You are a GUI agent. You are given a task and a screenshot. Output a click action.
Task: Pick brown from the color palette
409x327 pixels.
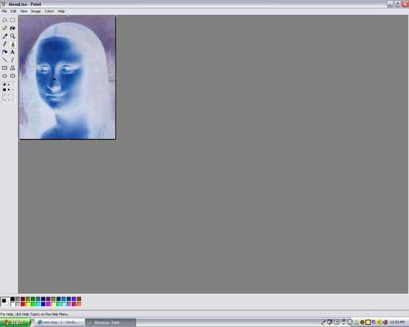coord(79,299)
